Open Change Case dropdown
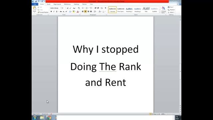 [x=74, y=8]
